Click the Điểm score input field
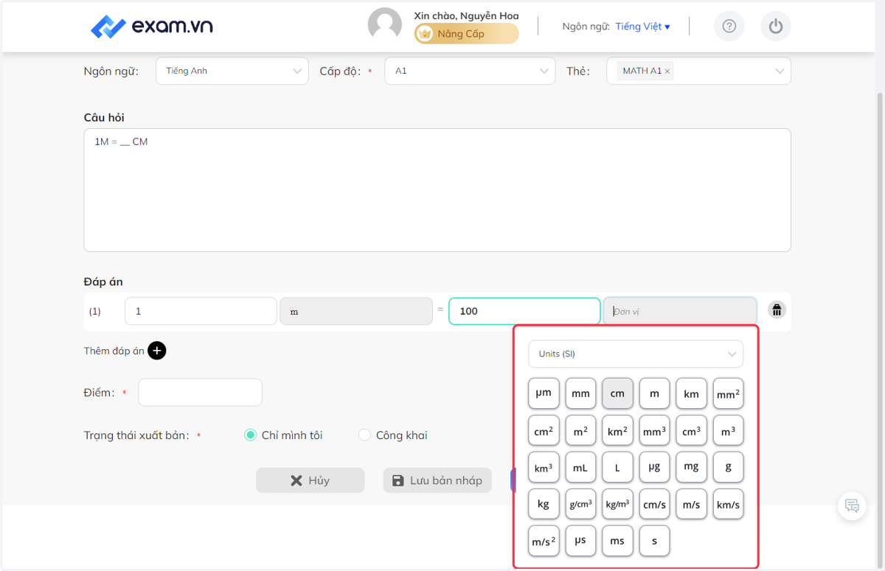The height and width of the screenshot is (571, 885). point(200,393)
